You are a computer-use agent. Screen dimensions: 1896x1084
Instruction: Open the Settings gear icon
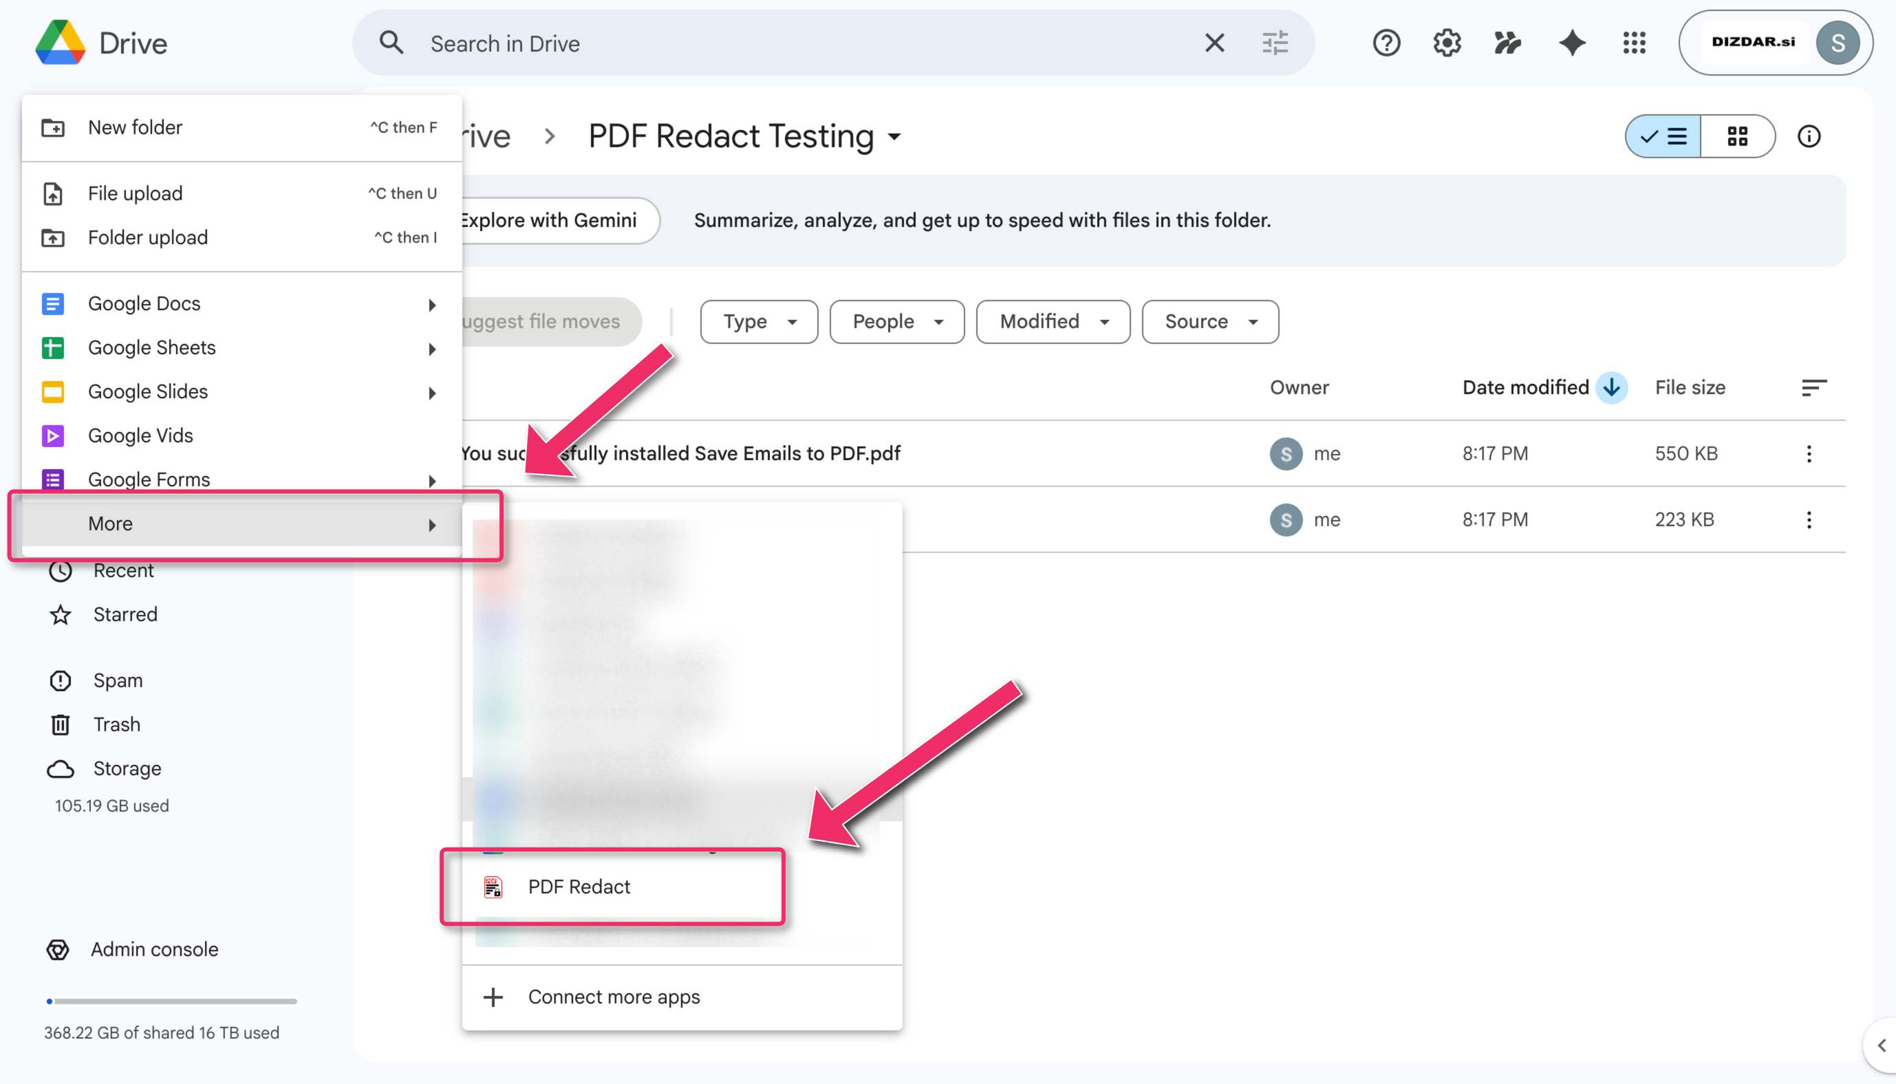(1446, 43)
